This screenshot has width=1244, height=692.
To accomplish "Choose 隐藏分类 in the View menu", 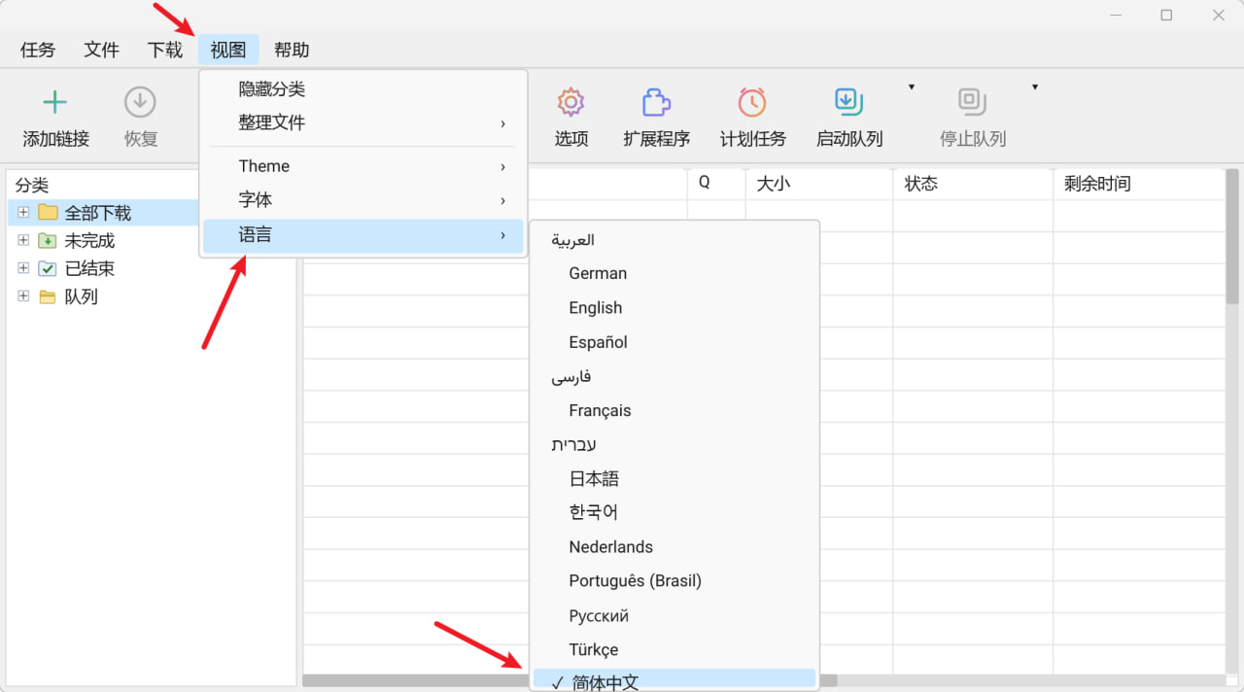I will click(x=363, y=89).
